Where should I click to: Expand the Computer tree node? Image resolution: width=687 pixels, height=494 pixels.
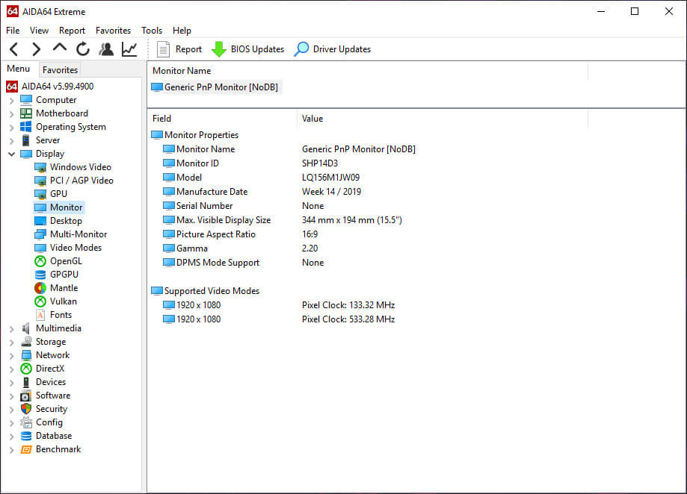click(12, 101)
